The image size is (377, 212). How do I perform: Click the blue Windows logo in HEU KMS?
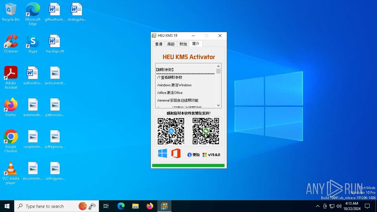coord(163,153)
